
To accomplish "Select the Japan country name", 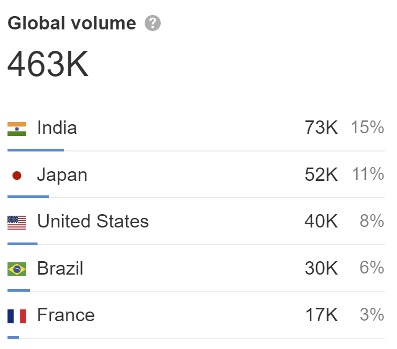I will pos(62,175).
